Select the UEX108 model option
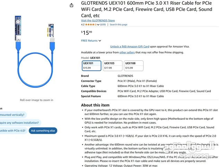This screenshot has height=167, width=222. (x=134, y=66)
